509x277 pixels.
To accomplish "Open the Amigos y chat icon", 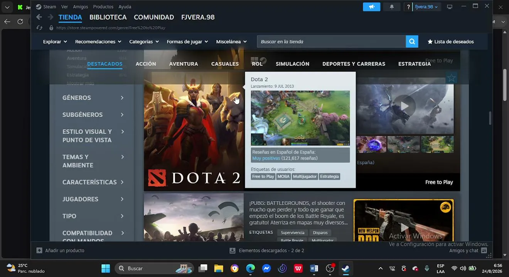I will click(x=484, y=250).
